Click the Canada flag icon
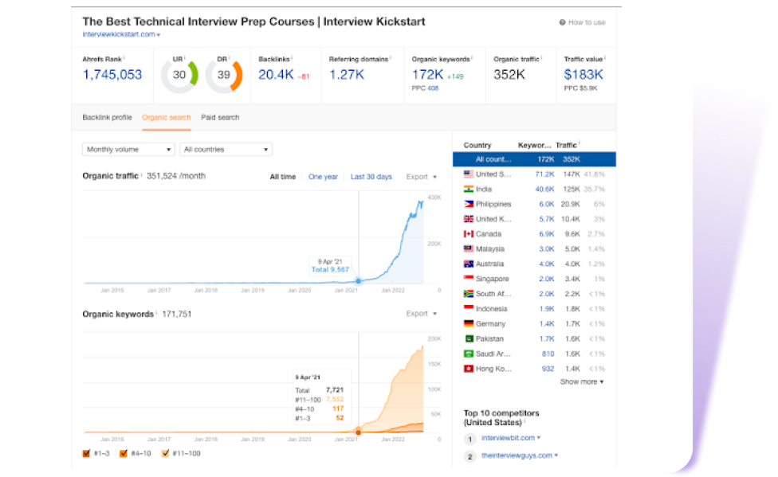778x477 pixels. point(469,234)
